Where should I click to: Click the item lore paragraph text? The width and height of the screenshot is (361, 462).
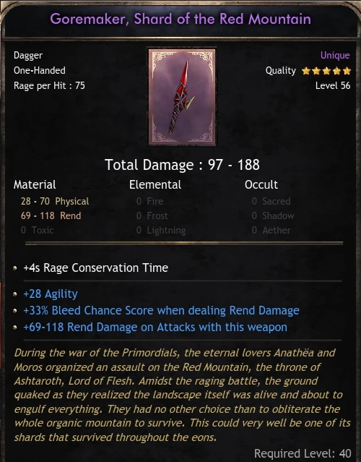182,395
